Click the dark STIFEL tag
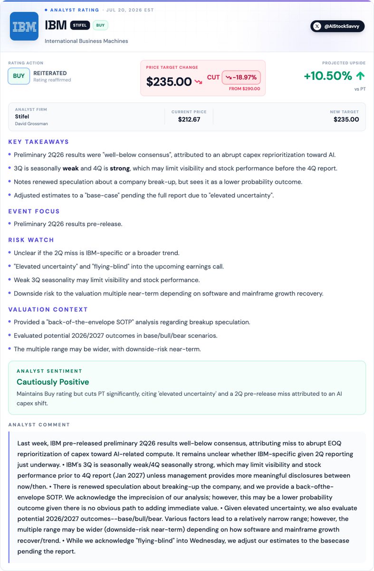The width and height of the screenshot is (374, 571). [80, 26]
